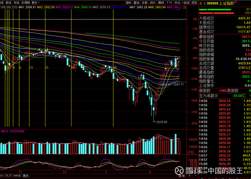Click the MA3: 2925.52 readout
The image size is (251, 179).
pyautogui.click(x=64, y=7)
